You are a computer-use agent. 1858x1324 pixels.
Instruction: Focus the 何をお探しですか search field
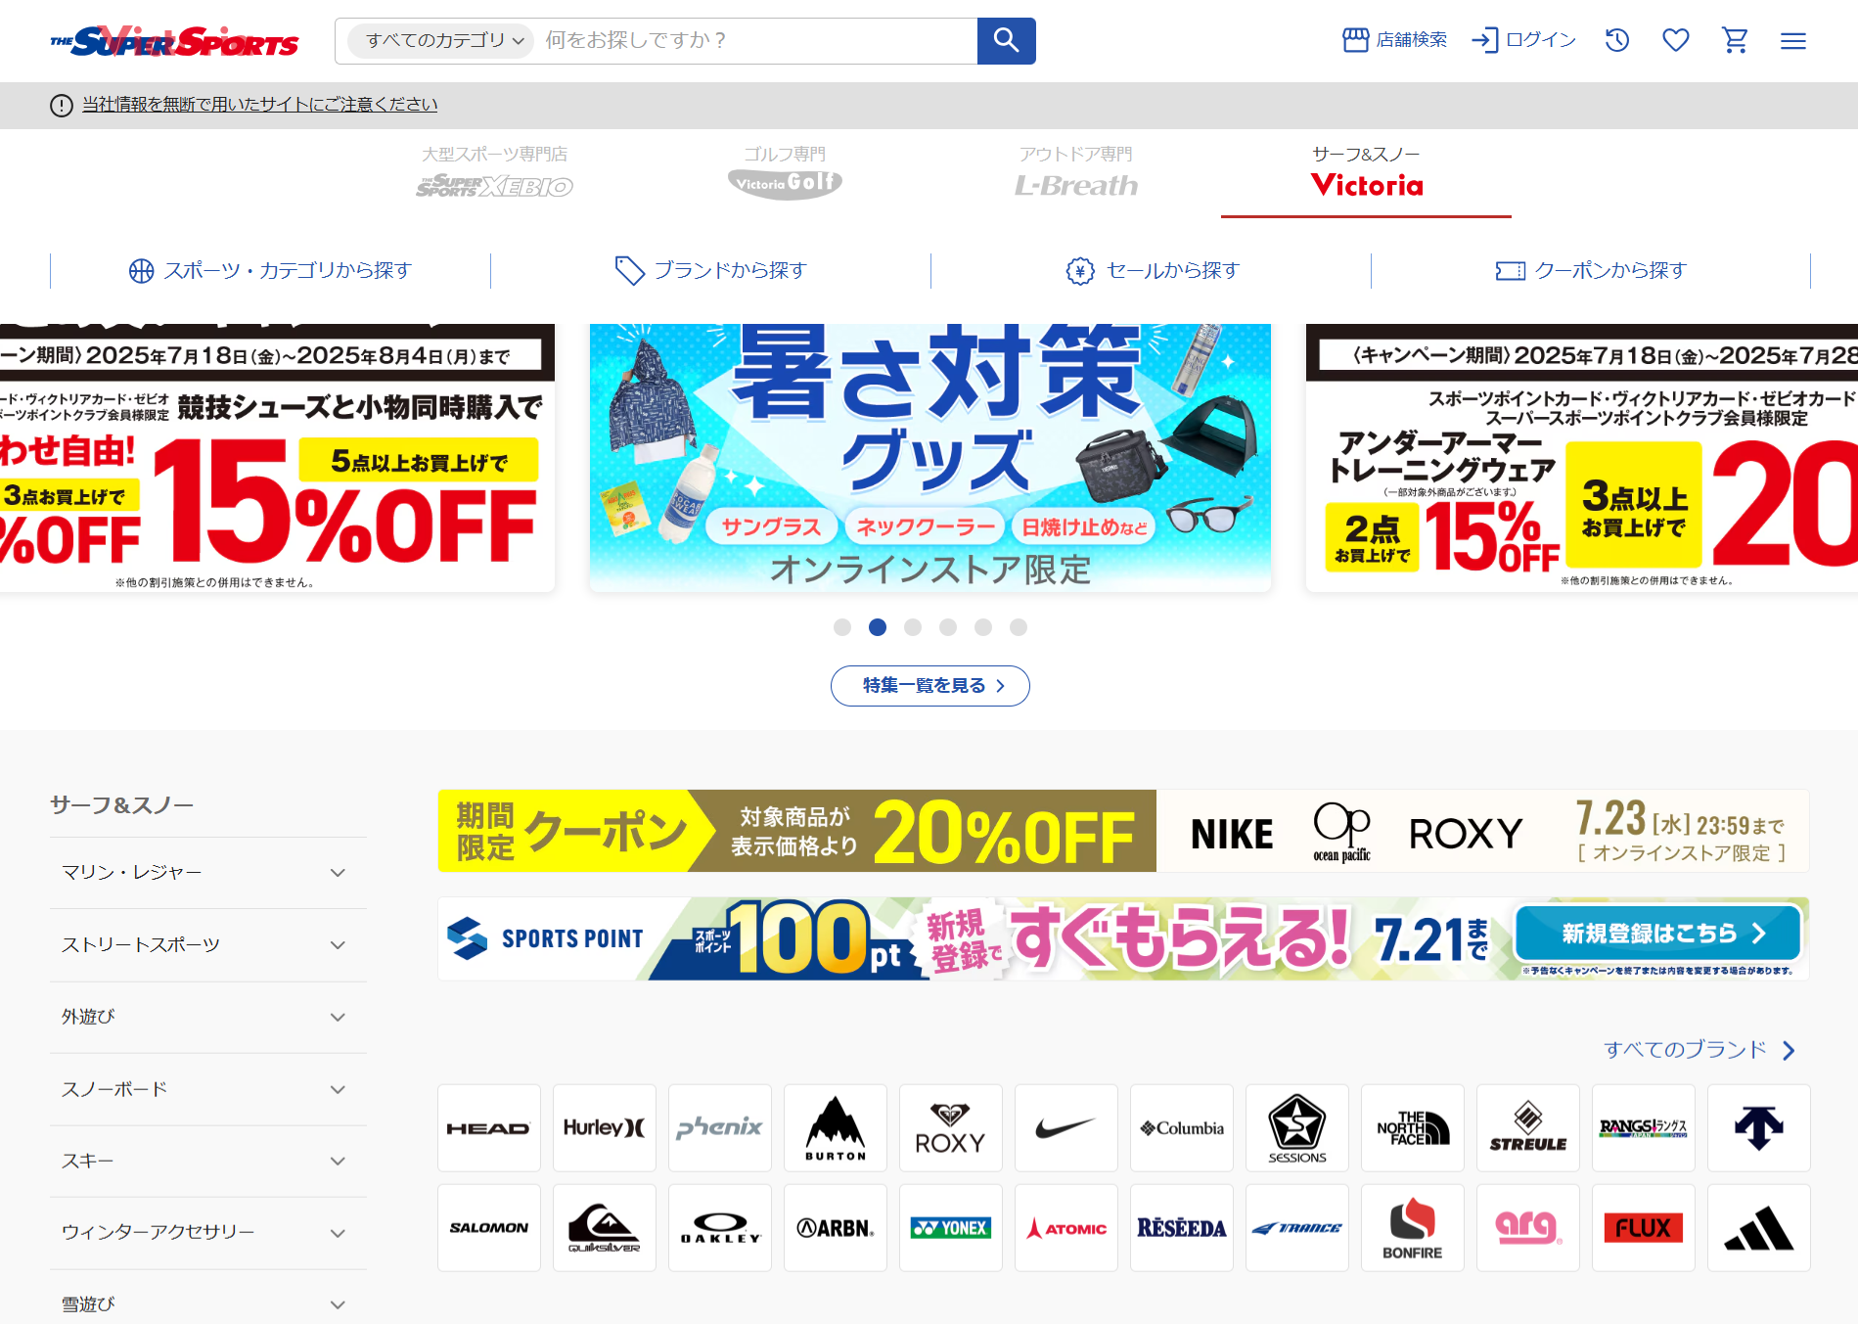point(753,40)
